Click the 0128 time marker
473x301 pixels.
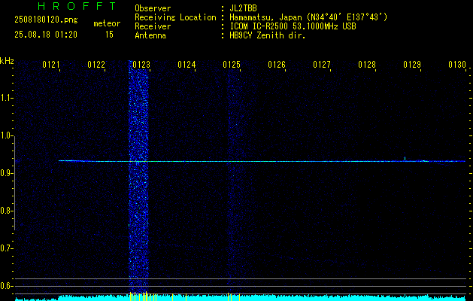coord(367,65)
